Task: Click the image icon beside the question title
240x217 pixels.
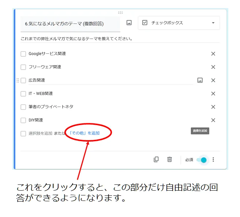Action: [129, 23]
